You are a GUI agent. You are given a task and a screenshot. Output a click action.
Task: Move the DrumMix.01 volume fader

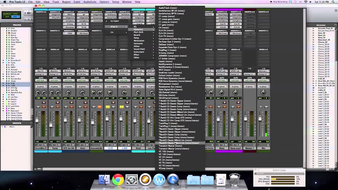point(37,120)
